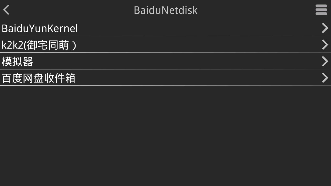Select the k2k2(御宅同萌) folder label
Image resolution: width=331 pixels, height=186 pixels.
click(x=39, y=45)
